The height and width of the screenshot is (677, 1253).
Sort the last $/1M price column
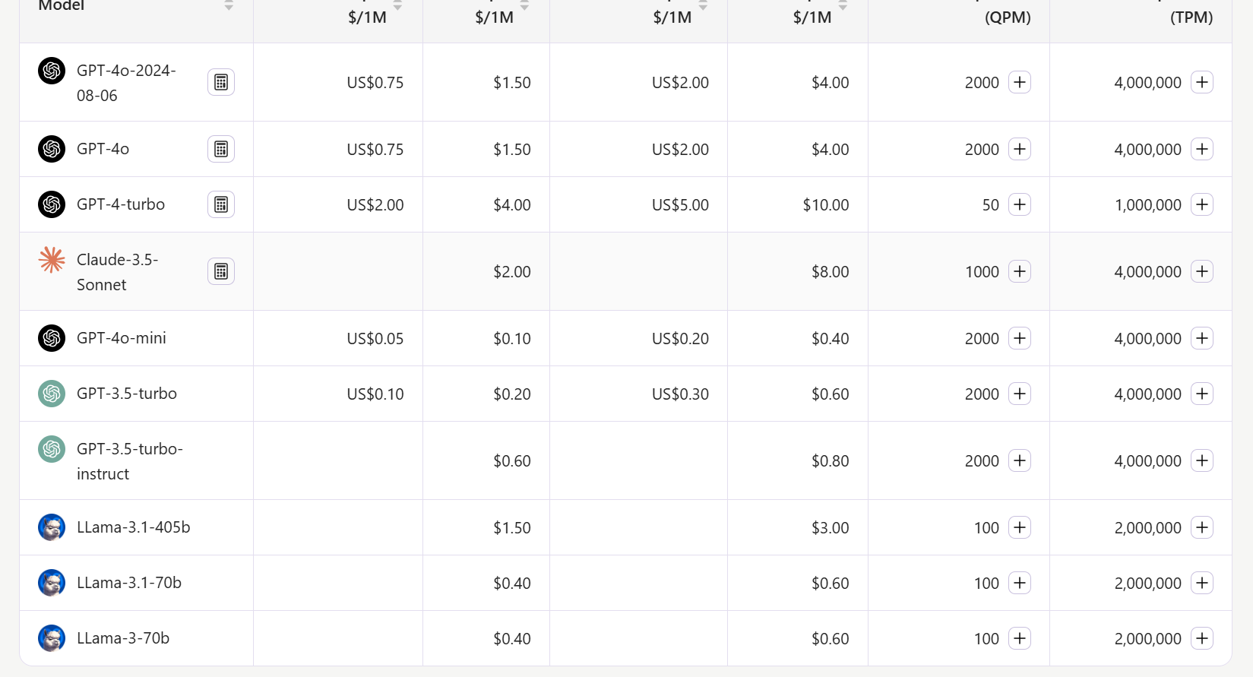(843, 5)
